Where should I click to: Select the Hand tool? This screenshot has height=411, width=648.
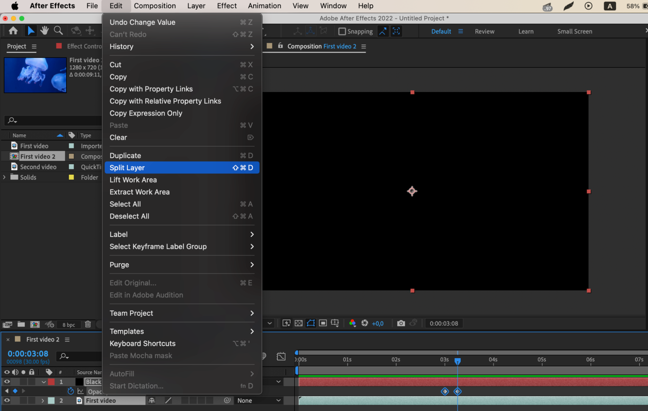(x=44, y=31)
